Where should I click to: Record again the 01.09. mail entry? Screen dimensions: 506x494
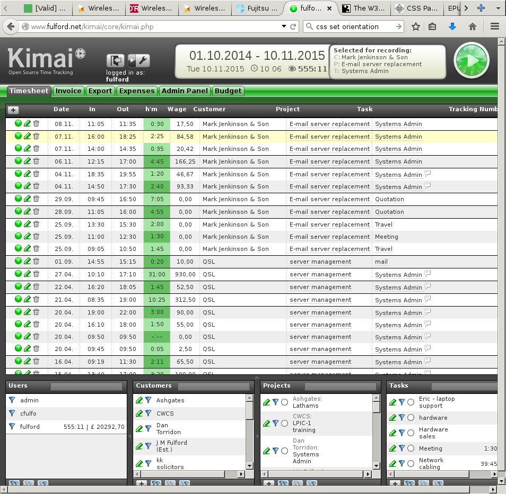click(x=18, y=261)
